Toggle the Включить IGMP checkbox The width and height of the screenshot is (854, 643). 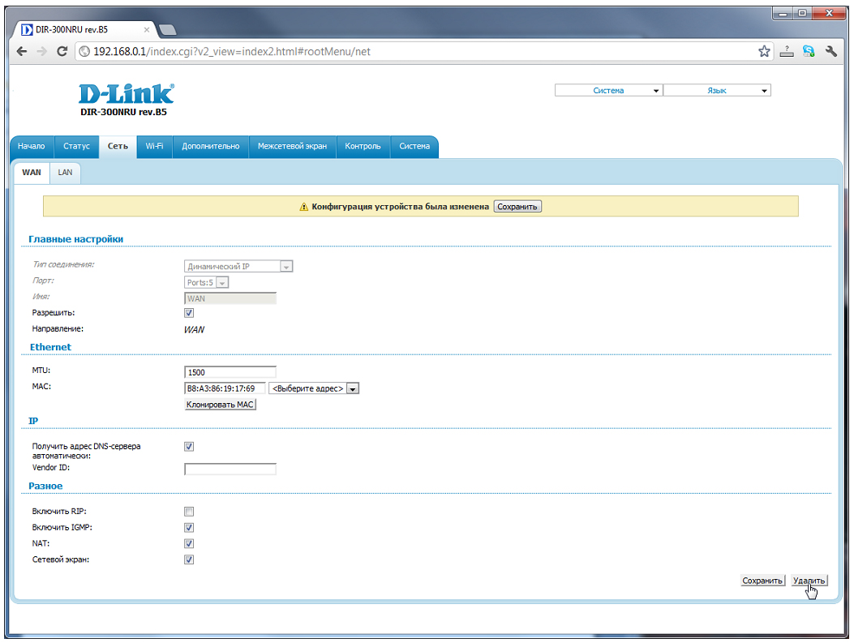[189, 528]
